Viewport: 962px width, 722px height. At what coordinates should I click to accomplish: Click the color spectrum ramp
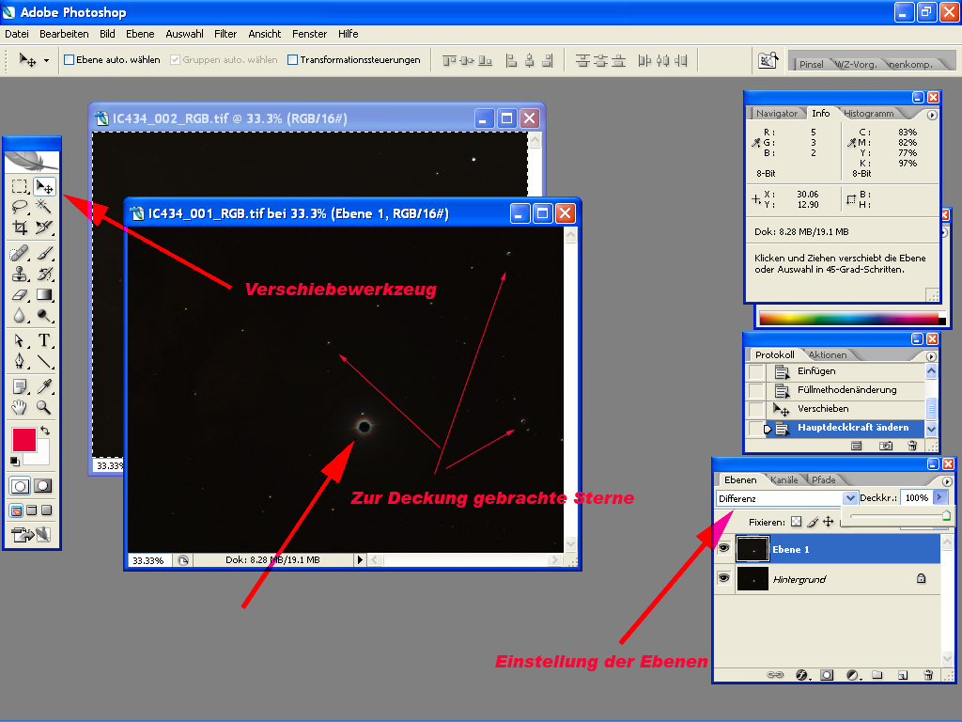(x=850, y=318)
